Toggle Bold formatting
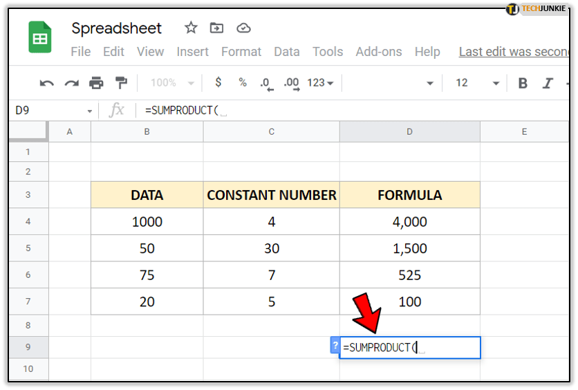The height and width of the screenshot is (390, 578). click(523, 83)
